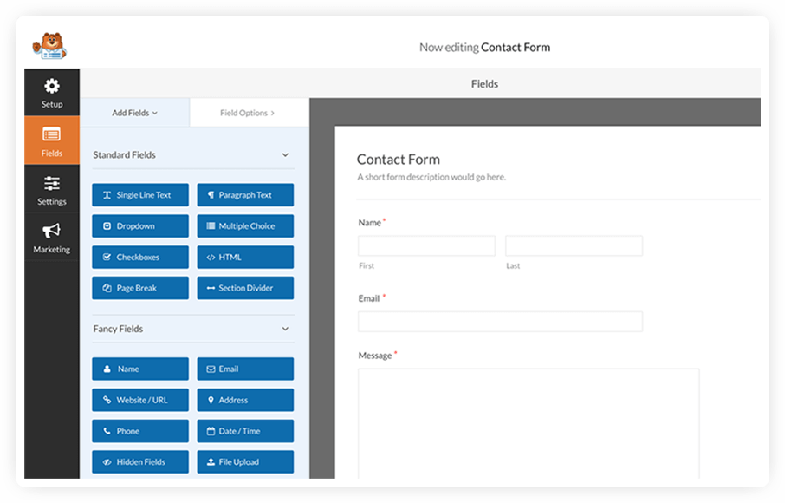The height and width of the screenshot is (503, 785).
Task: Insert a Section Divider
Action: [245, 287]
